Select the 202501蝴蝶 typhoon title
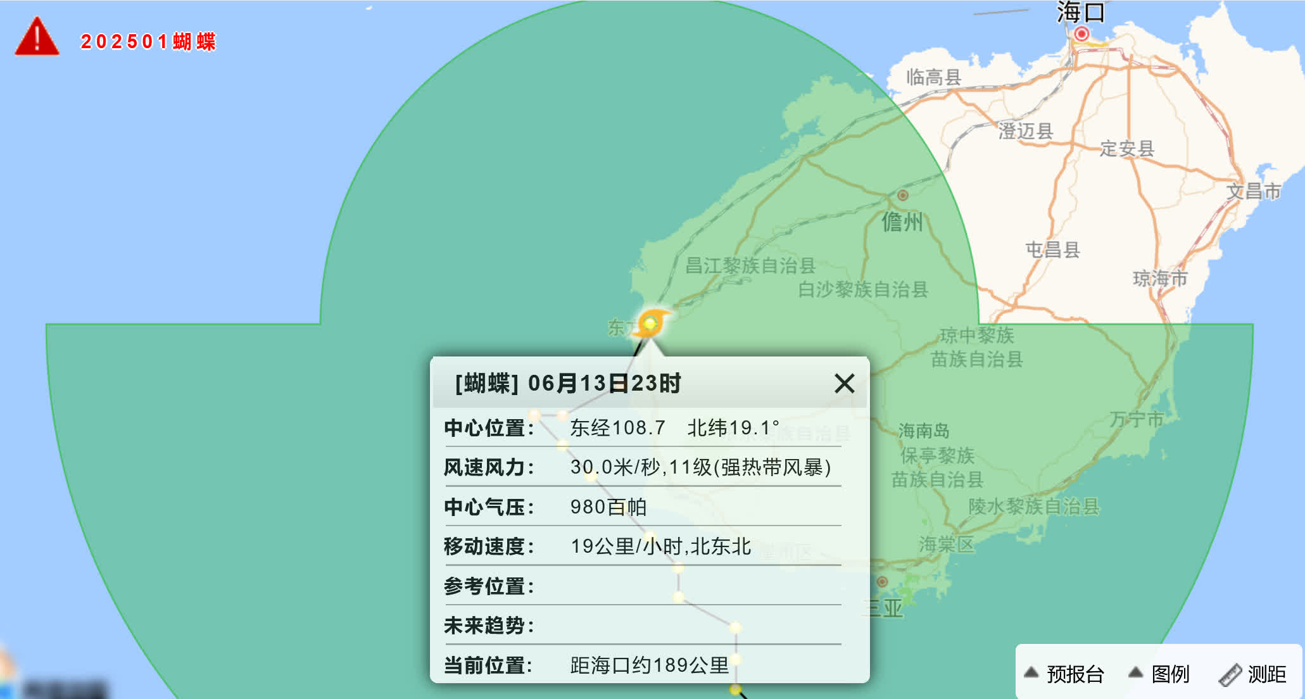 coord(148,42)
